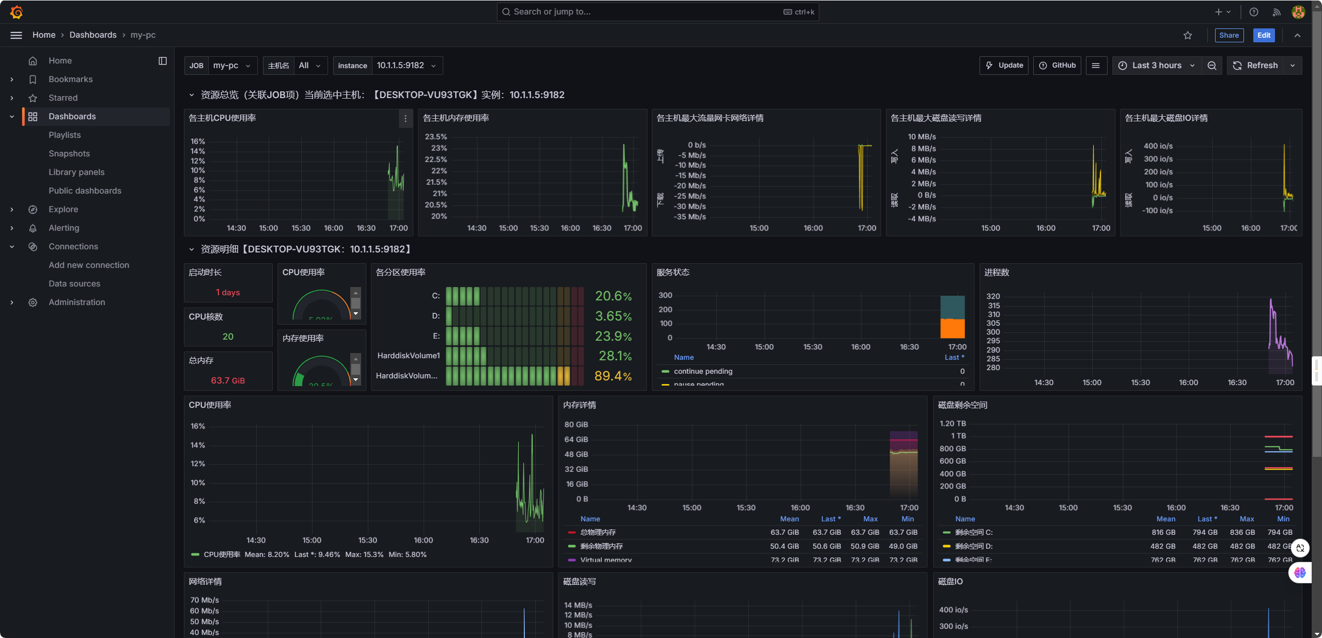Click the dock menu sidebar icon
Viewport: 1322px width, 638px height.
click(163, 61)
